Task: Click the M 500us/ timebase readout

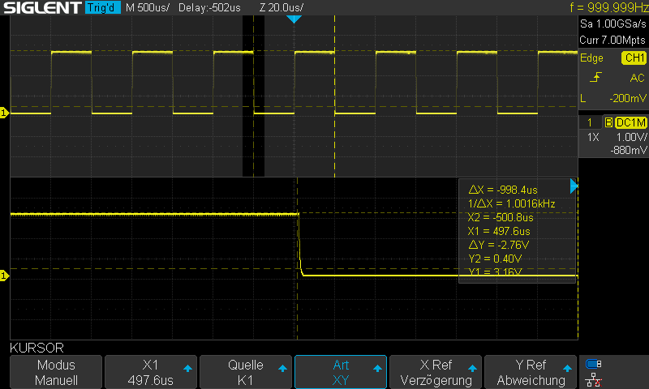Action: click(x=148, y=8)
